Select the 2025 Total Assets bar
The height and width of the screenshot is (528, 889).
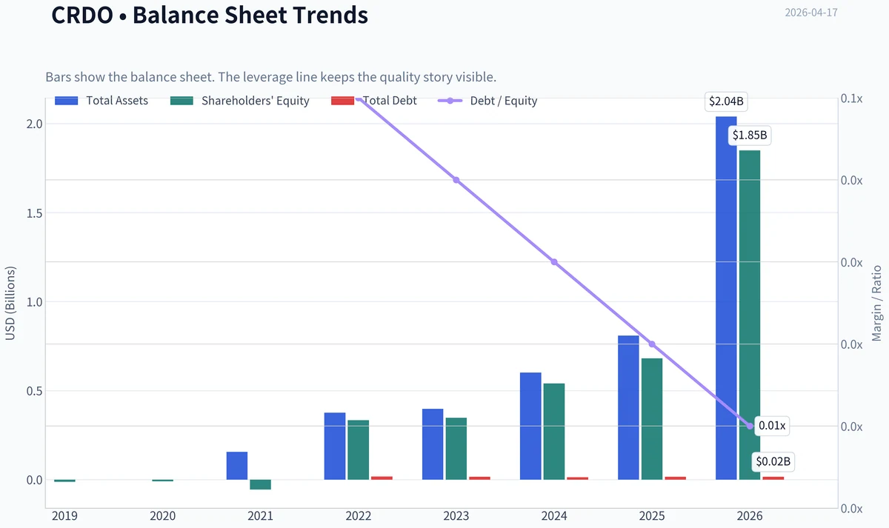point(628,408)
